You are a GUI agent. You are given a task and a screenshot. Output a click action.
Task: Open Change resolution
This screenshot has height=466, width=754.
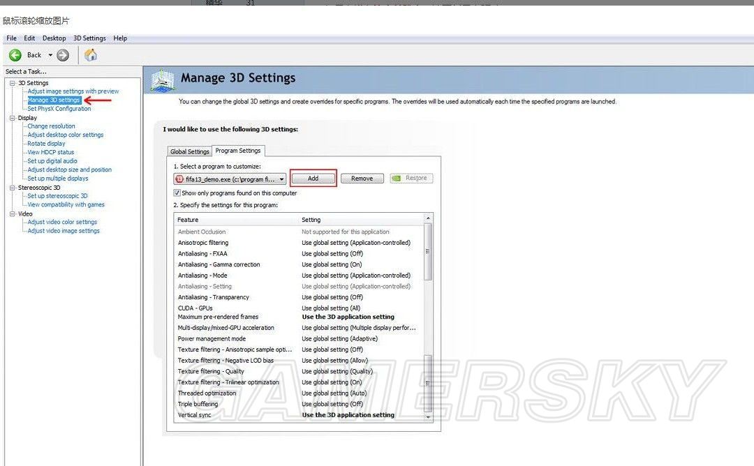(51, 126)
